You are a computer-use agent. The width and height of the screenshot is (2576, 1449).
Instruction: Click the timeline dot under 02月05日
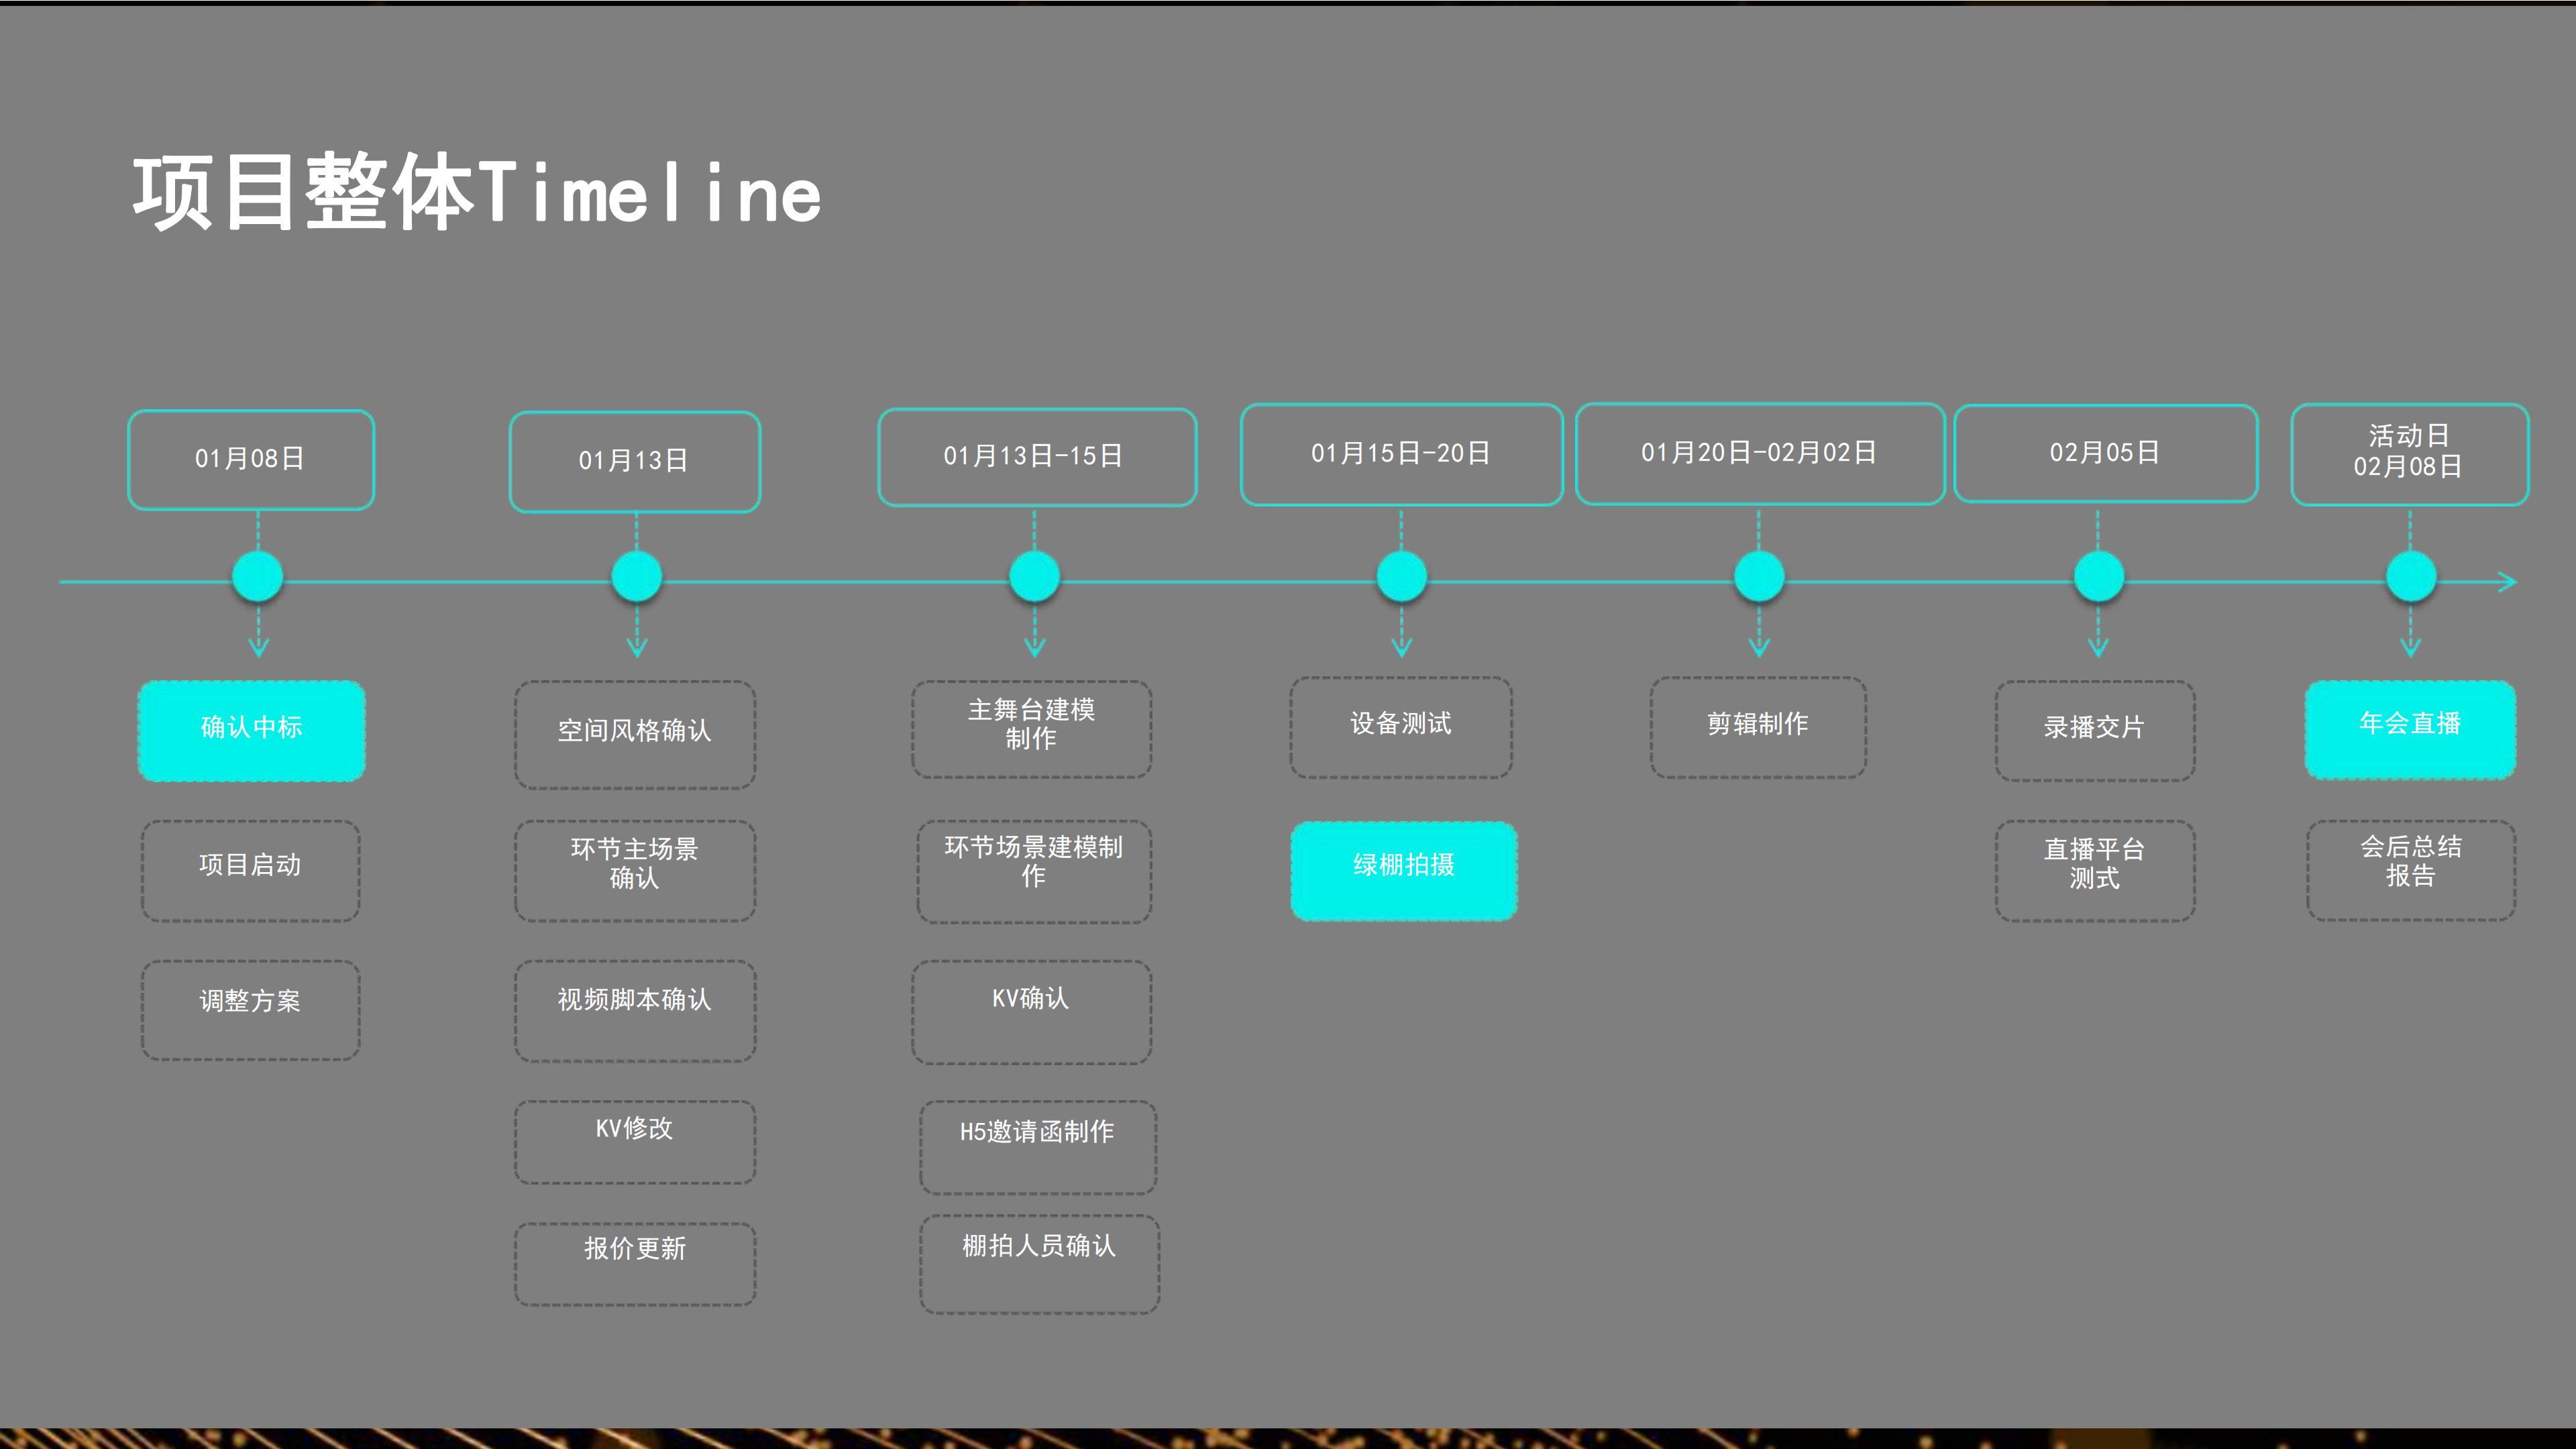[2098, 577]
